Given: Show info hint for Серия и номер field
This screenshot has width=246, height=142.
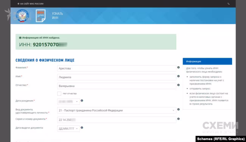Looking at the screenshot, I should [178, 119].
